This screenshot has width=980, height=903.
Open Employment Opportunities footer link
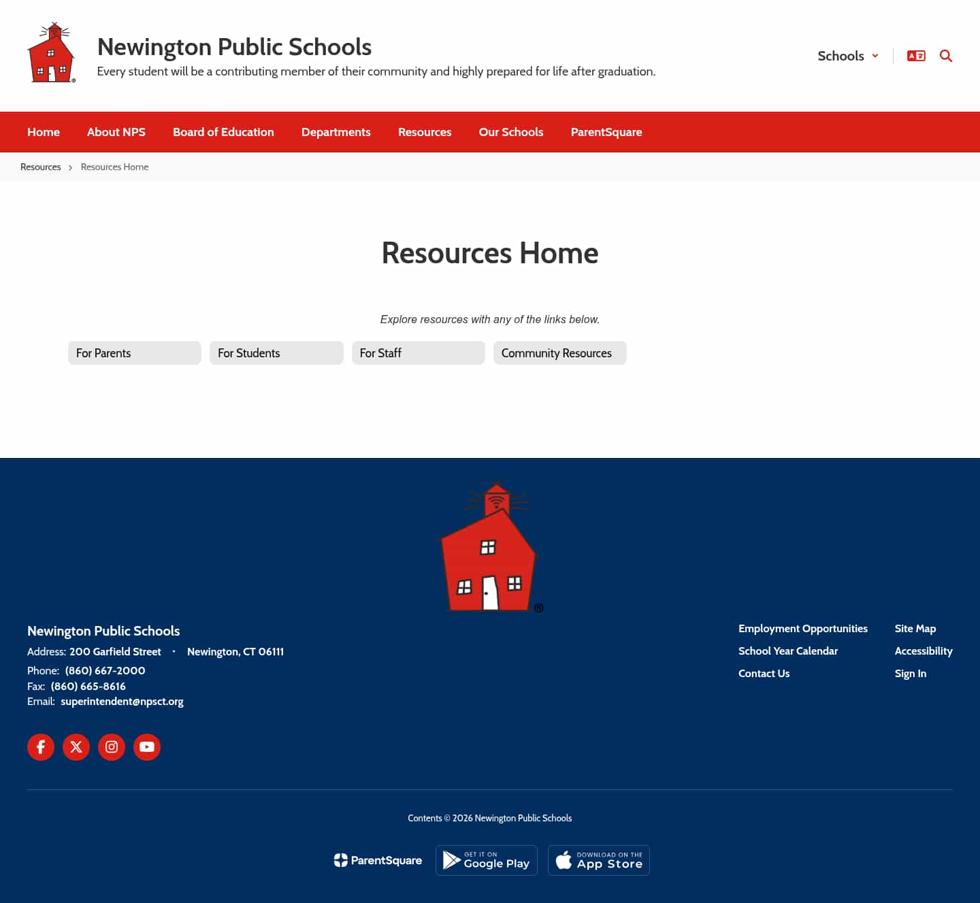coord(803,629)
